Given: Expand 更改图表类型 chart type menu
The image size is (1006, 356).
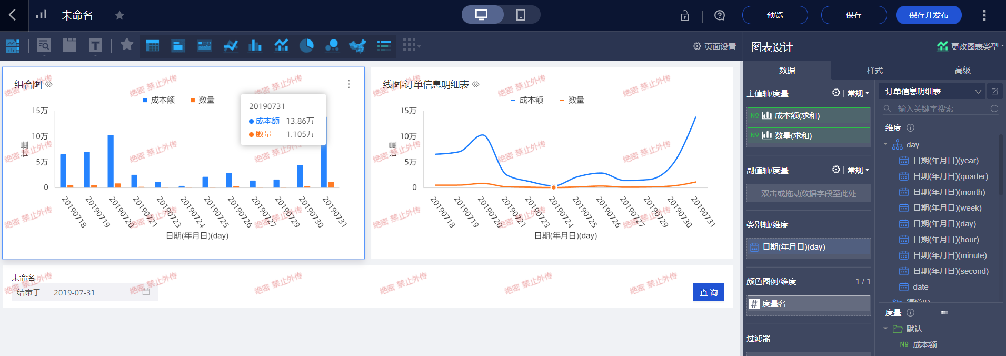Looking at the screenshot, I should coord(970,46).
